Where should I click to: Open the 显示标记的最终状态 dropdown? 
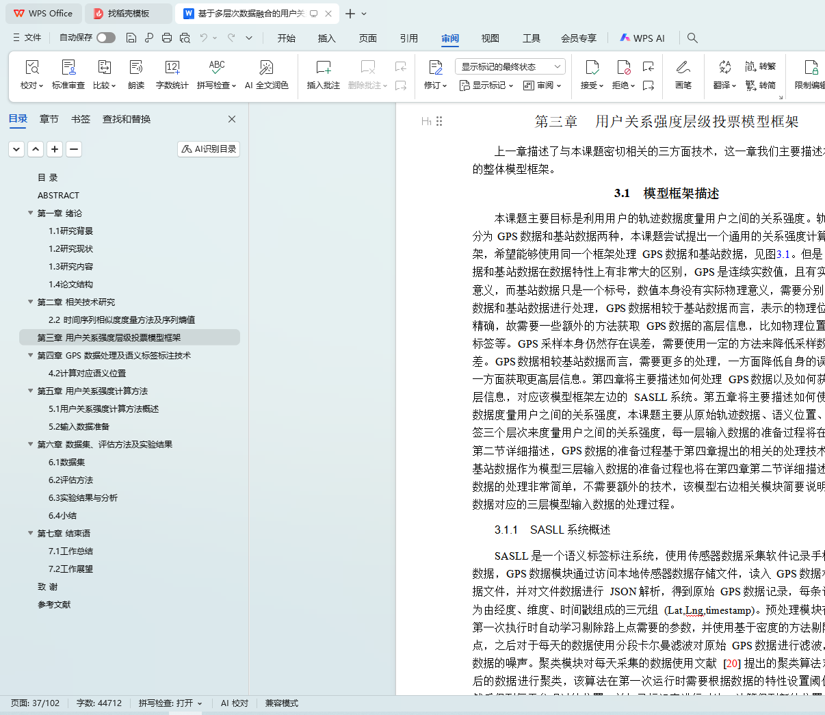510,66
